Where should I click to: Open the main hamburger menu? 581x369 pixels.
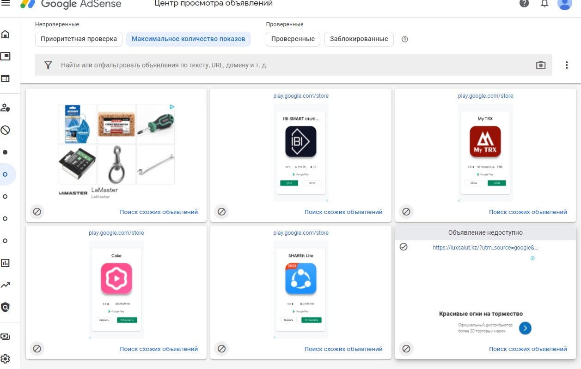click(x=6, y=4)
